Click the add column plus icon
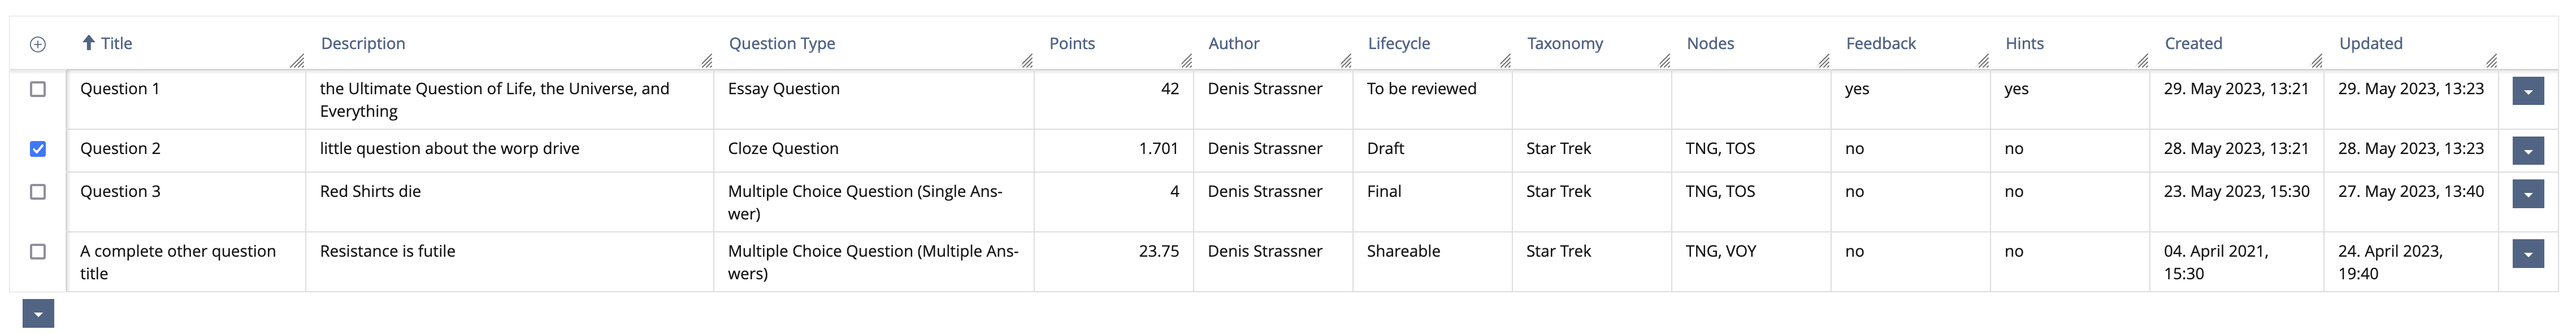This screenshot has height=334, width=2576. [38, 44]
